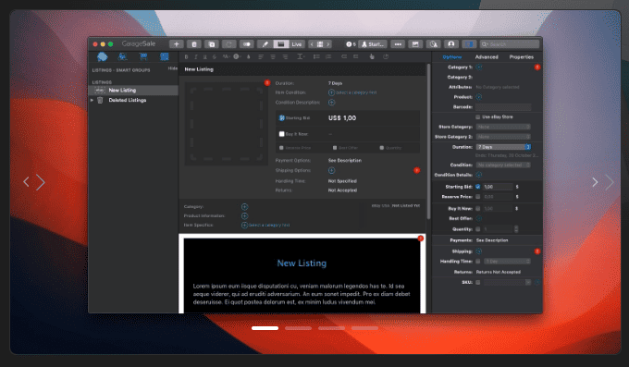Apply strikethrough formatting
The image size is (629, 367).
coord(215,57)
